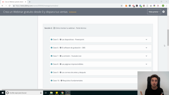
Task: Close the Crea un Webinar tab
Action: point(26,2)
